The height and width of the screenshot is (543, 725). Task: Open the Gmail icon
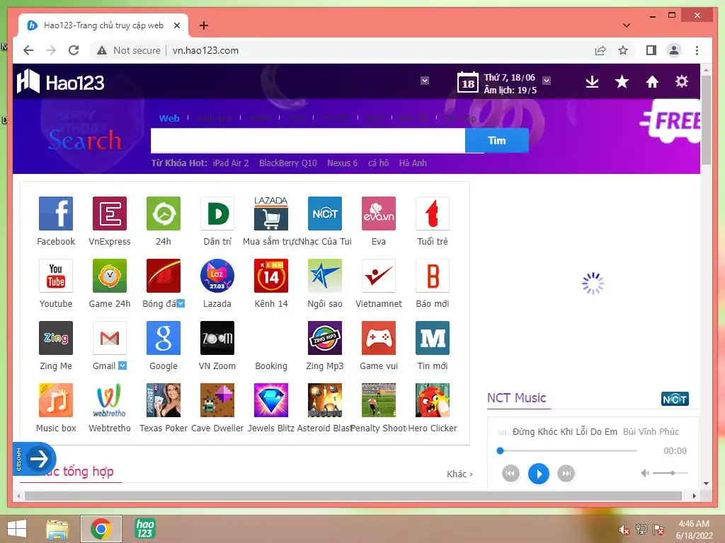click(x=110, y=338)
